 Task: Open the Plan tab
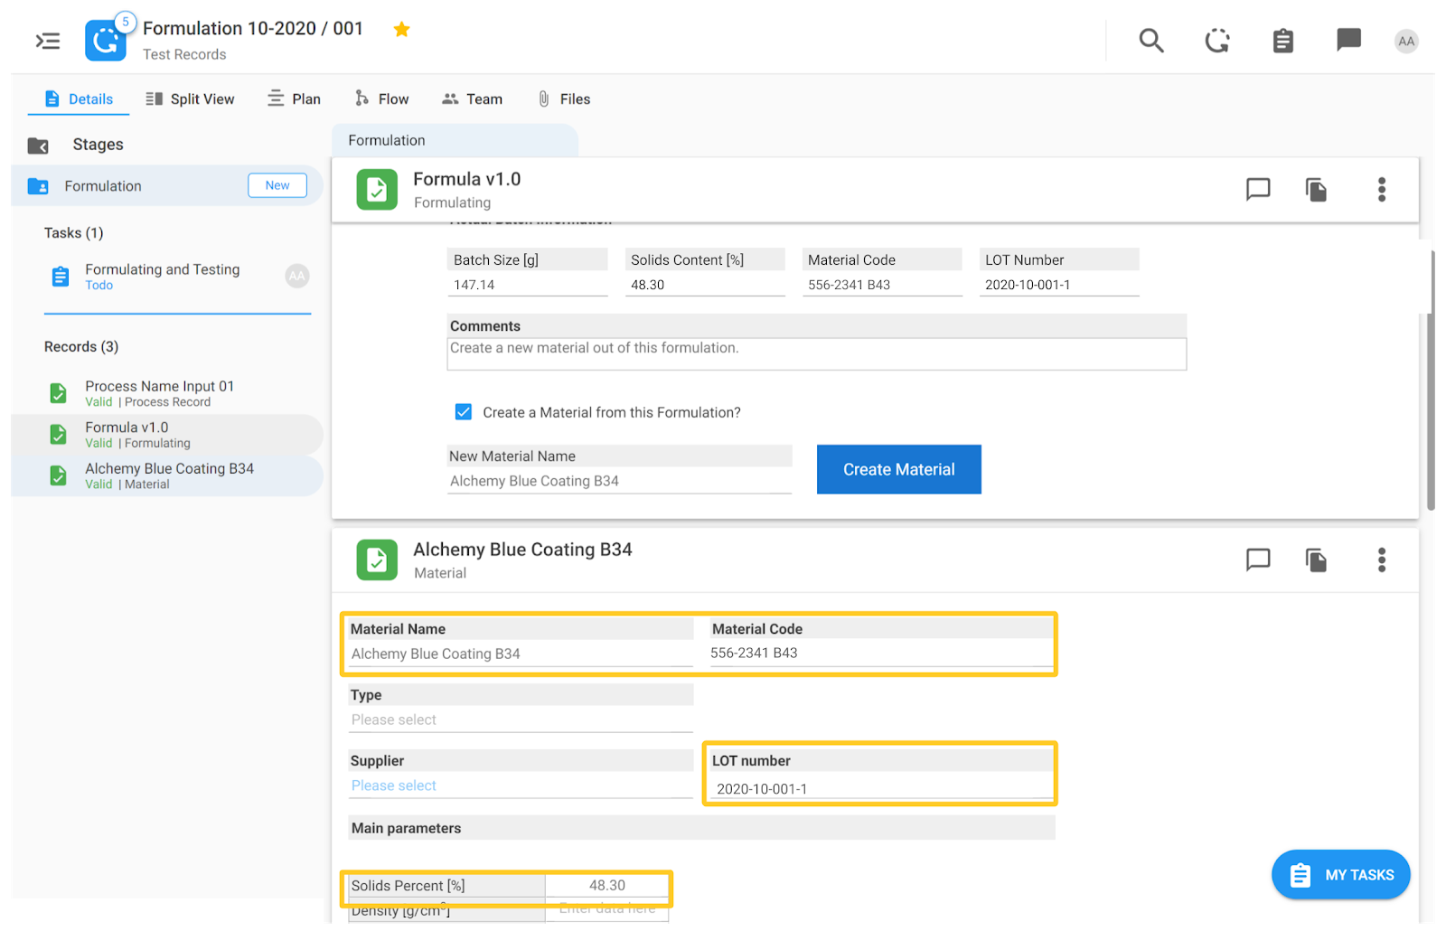point(294,99)
